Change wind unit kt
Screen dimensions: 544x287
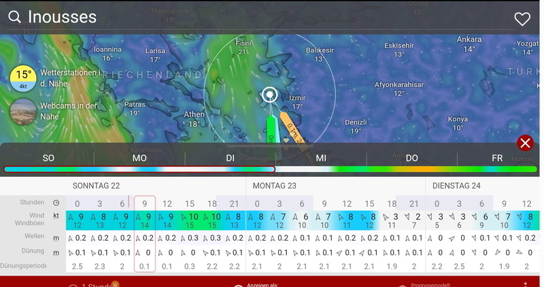(x=56, y=215)
